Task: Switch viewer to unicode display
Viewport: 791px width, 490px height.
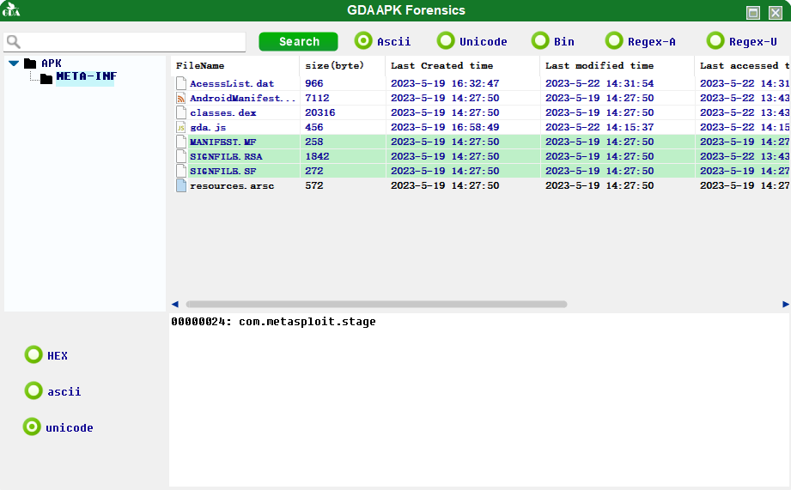Action: 32,427
